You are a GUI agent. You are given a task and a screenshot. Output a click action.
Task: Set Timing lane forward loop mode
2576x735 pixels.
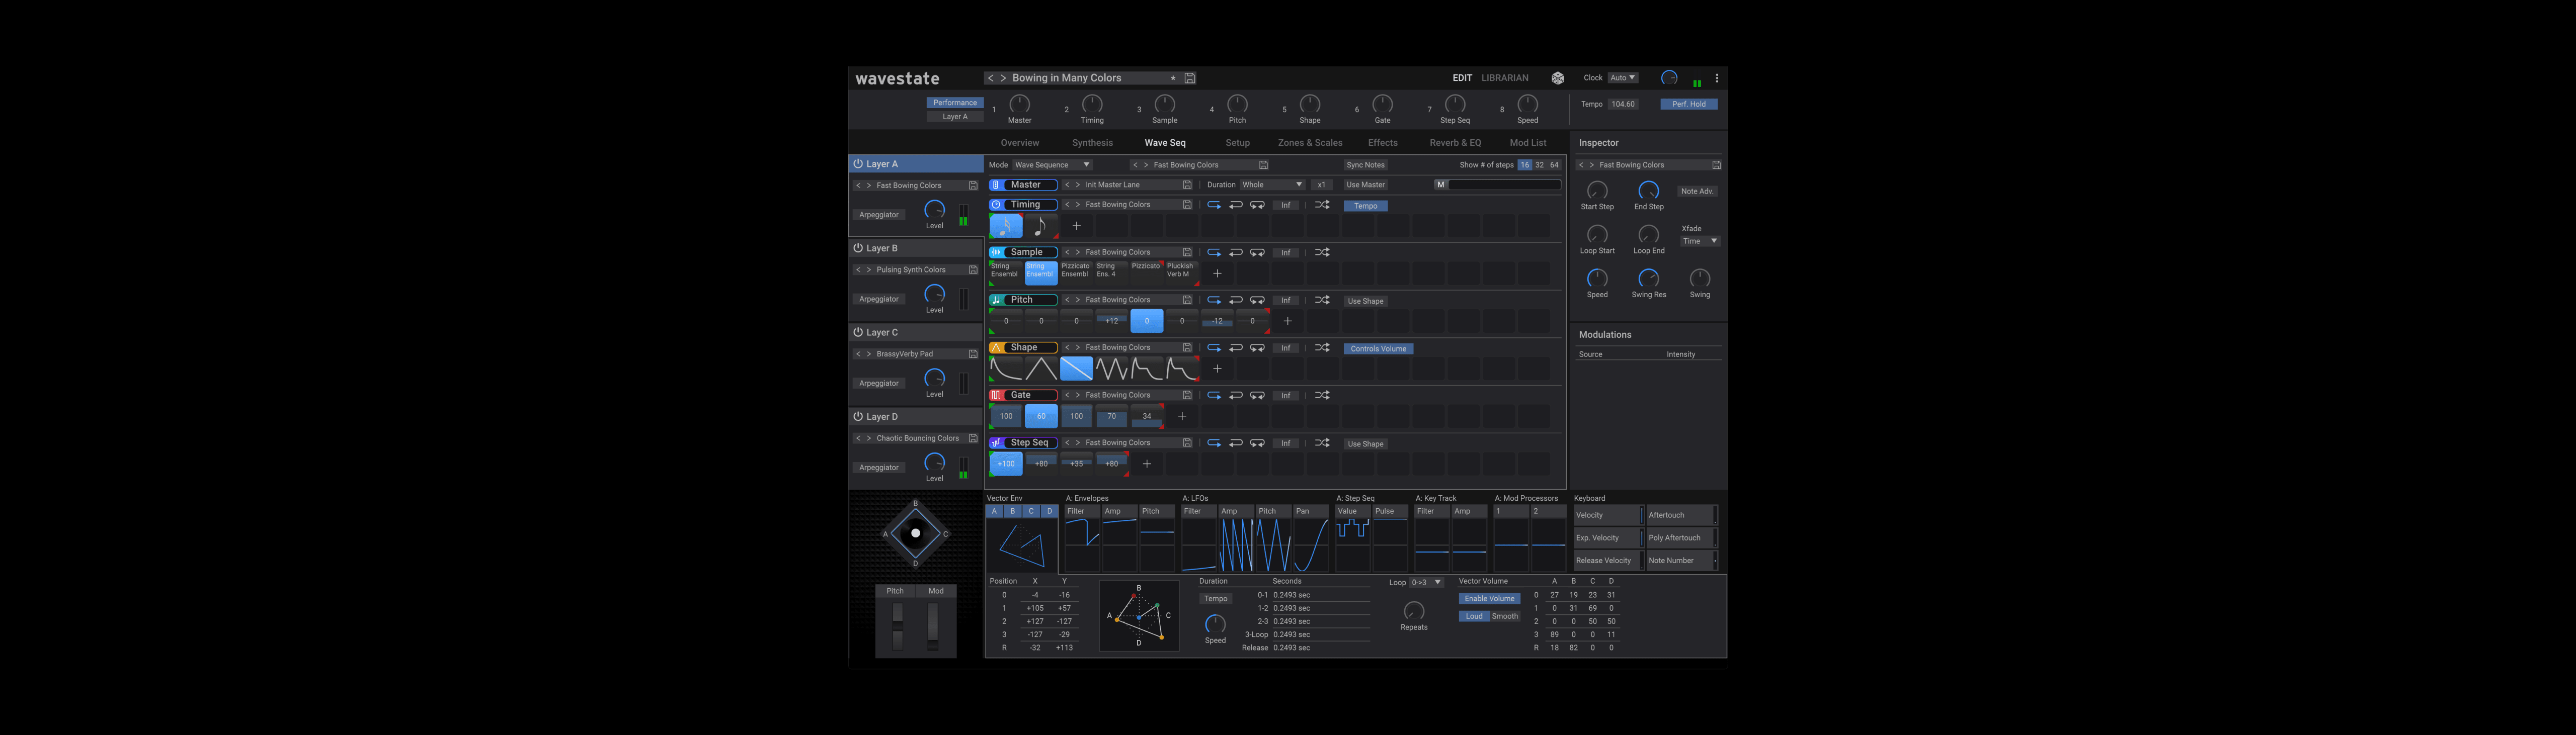(x=1214, y=205)
